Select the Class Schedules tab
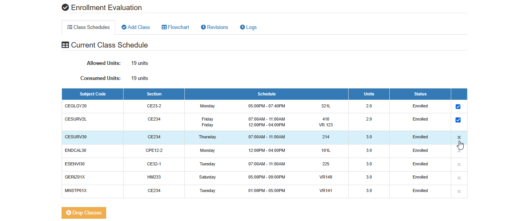526x221 pixels. coord(88,27)
